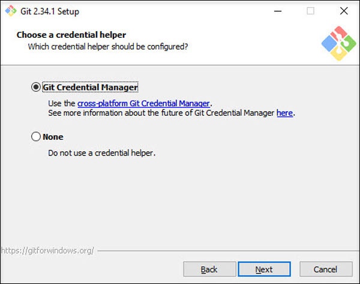Minimize the Git Setup window
The image size is (360, 284).
coord(277,11)
